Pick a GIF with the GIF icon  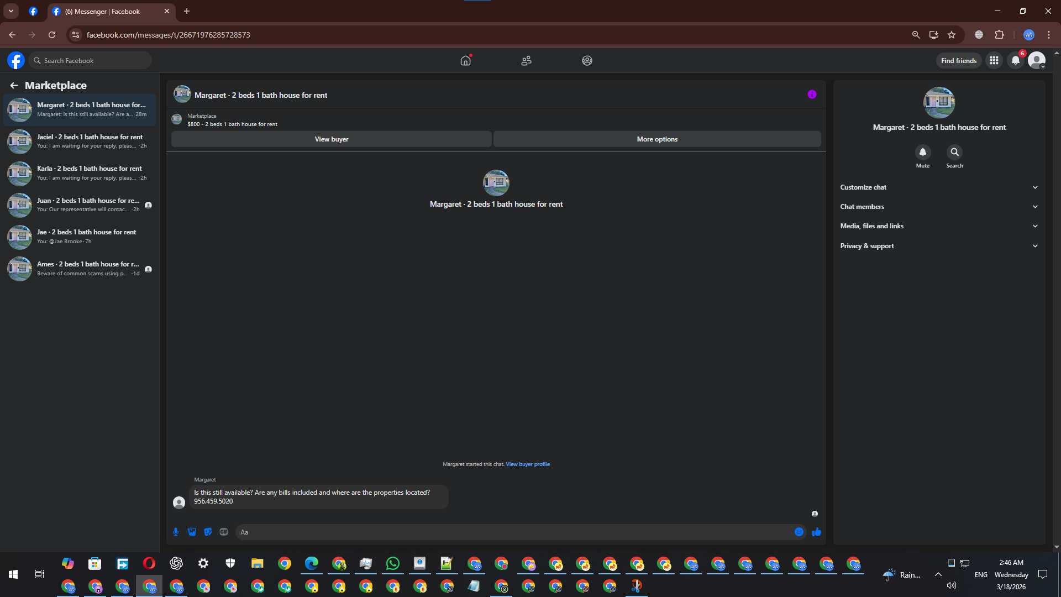pos(224,532)
